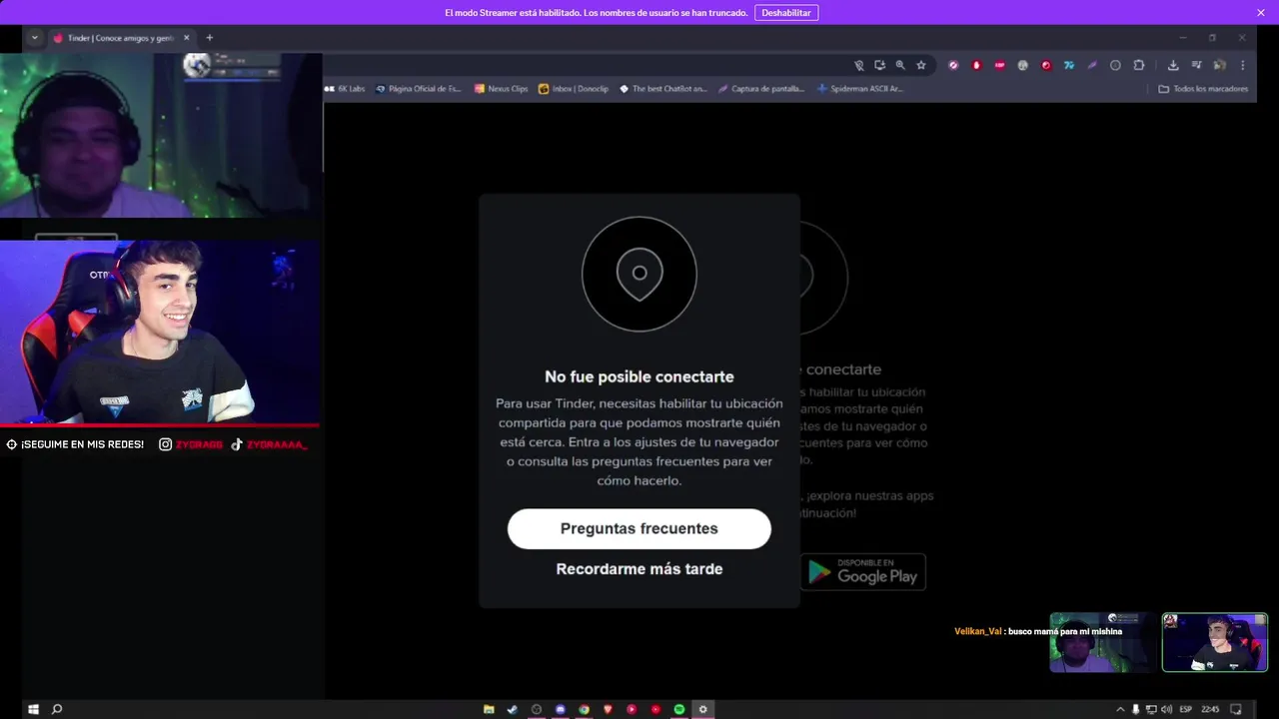Open Steam from the taskbar
The width and height of the screenshot is (1279, 719).
[x=513, y=709]
